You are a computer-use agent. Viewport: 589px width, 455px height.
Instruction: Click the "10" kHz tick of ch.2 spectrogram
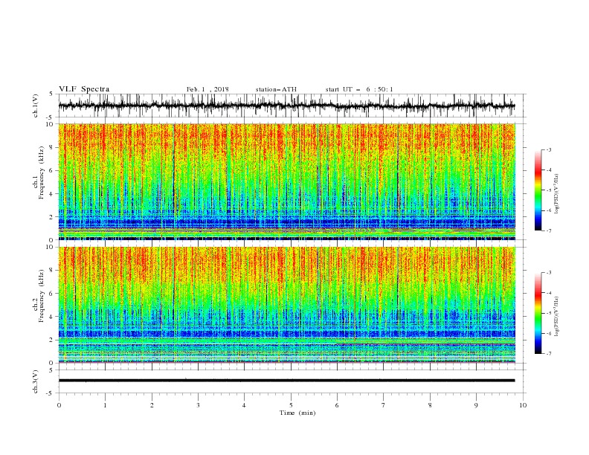click(x=51, y=247)
